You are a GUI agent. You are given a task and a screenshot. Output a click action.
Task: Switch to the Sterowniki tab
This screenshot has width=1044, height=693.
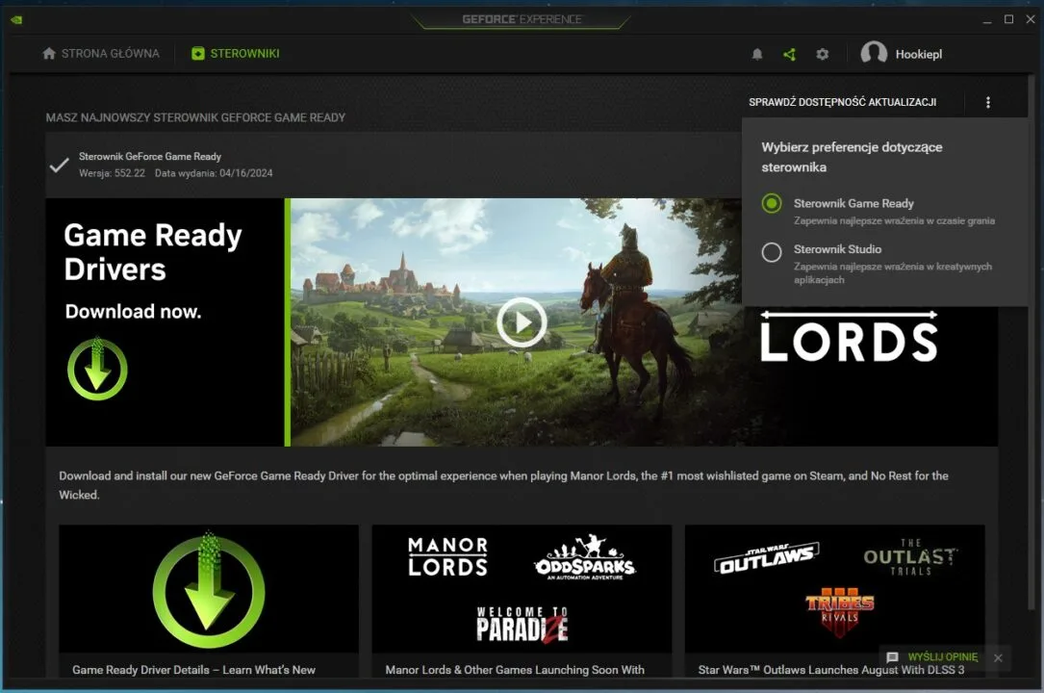(244, 54)
